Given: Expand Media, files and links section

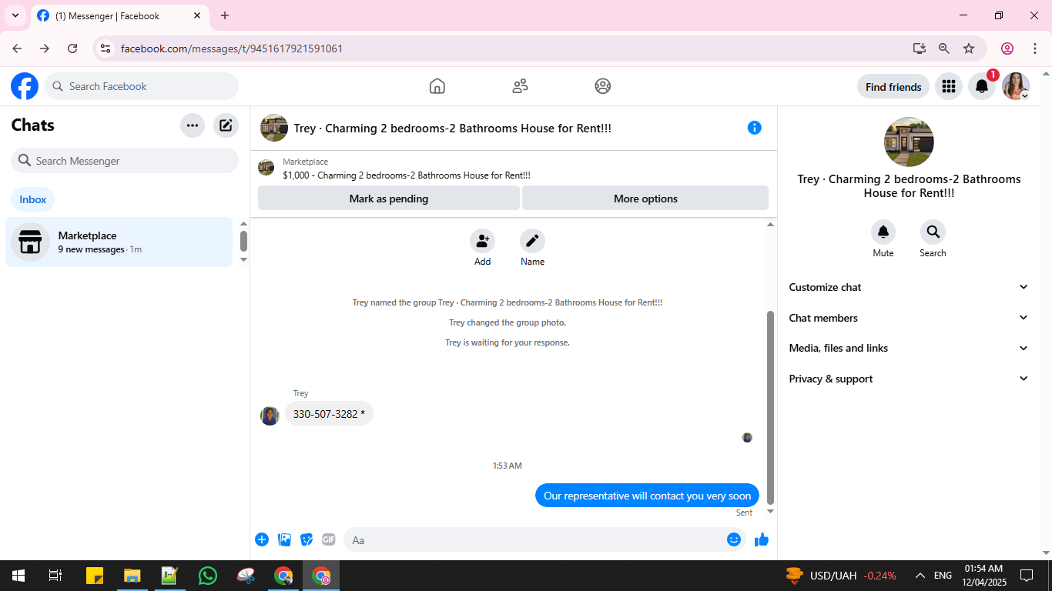Looking at the screenshot, I should coord(909,349).
